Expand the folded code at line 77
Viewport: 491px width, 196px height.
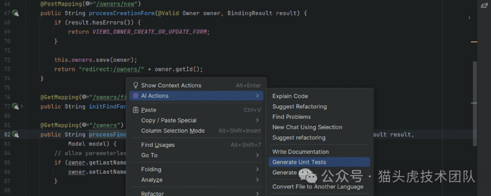(22, 107)
